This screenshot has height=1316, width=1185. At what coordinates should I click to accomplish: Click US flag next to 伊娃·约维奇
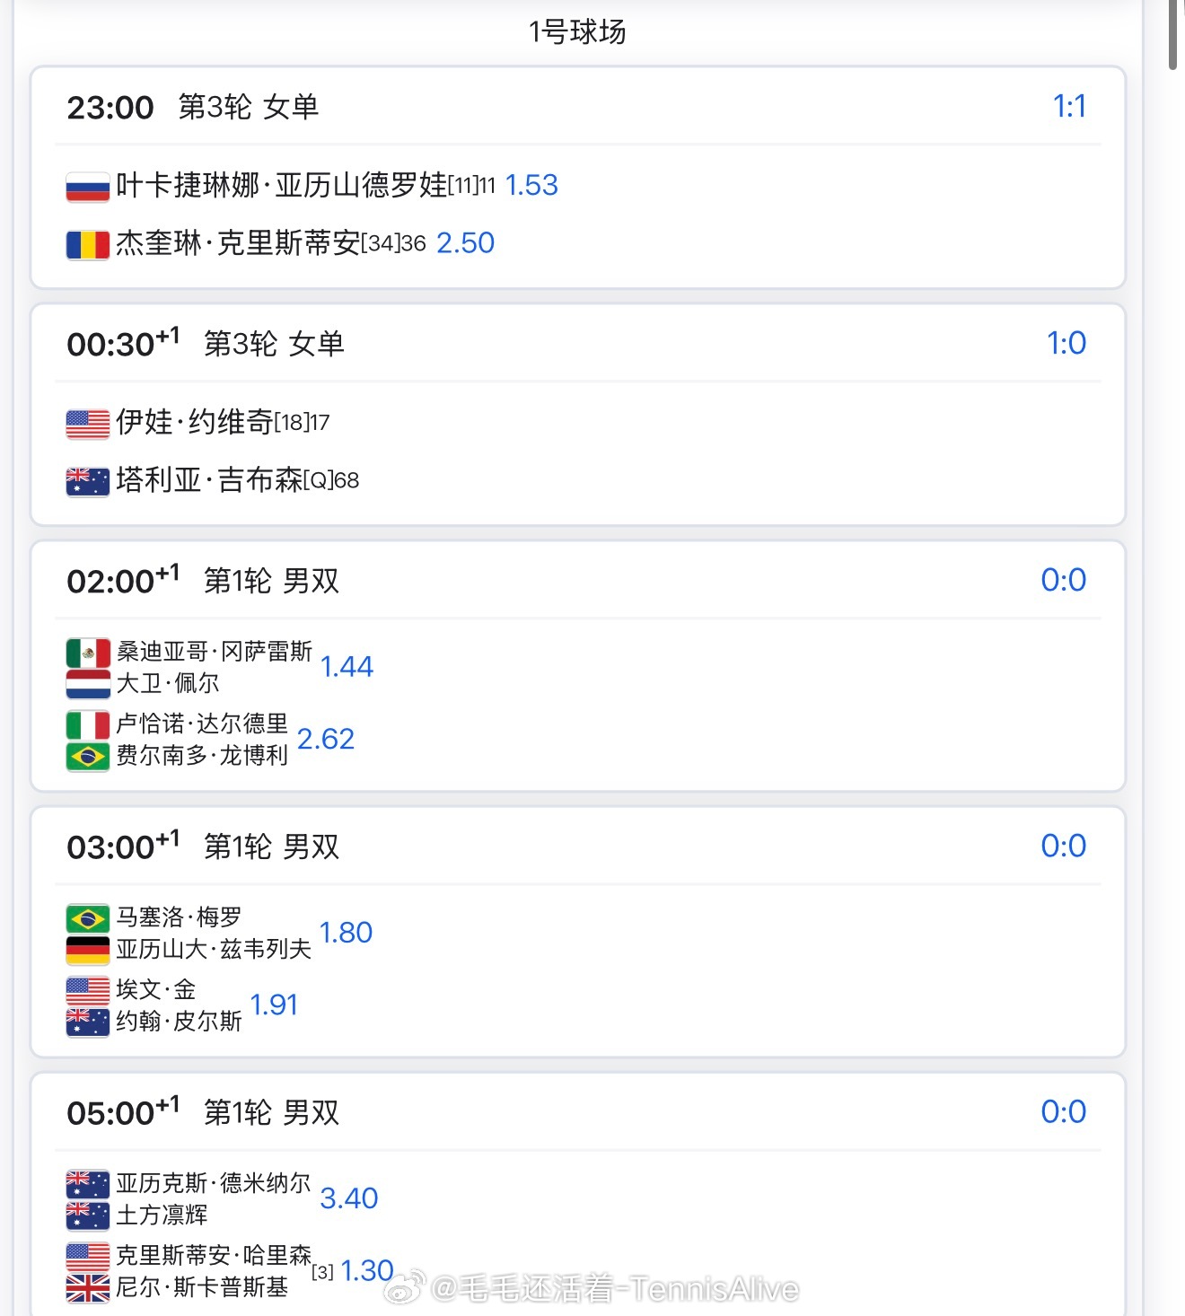click(87, 424)
